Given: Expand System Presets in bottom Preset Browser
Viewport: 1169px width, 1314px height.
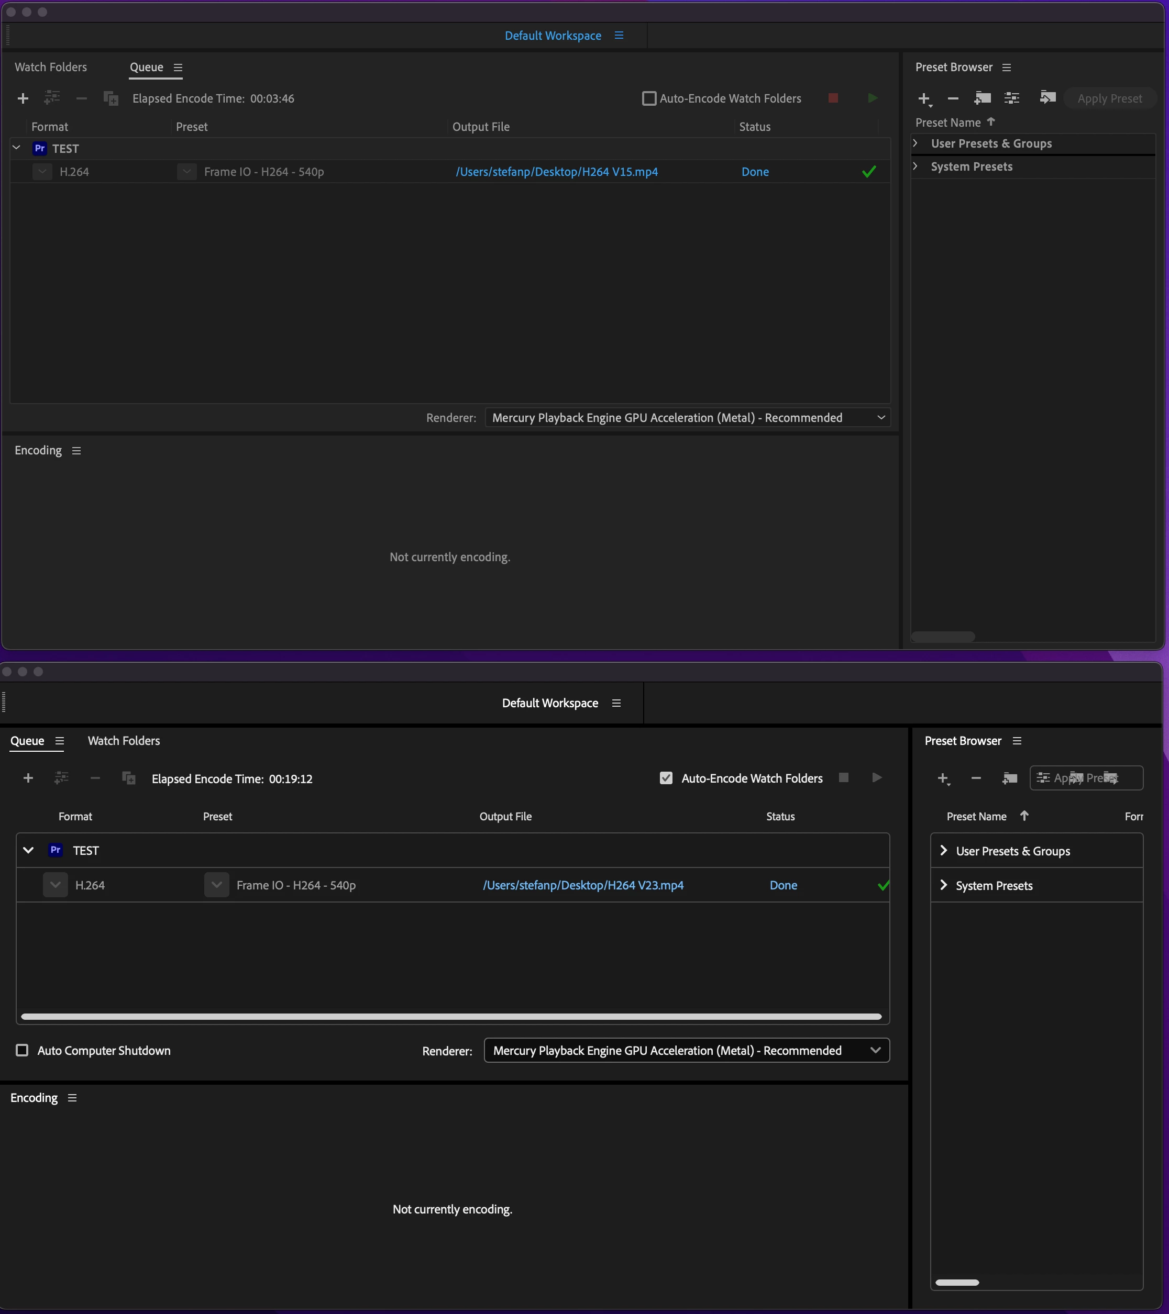Looking at the screenshot, I should click(943, 885).
